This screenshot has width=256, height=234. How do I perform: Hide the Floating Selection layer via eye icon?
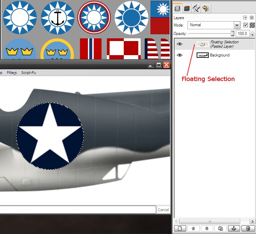179,44
